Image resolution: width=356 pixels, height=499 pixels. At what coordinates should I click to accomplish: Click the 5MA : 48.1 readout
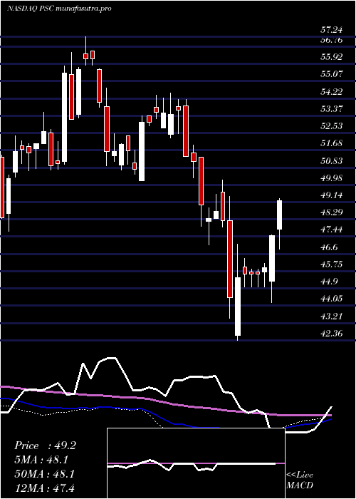tap(41, 460)
